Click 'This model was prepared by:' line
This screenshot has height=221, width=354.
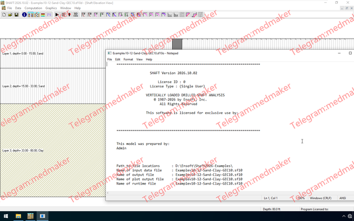[143, 144]
